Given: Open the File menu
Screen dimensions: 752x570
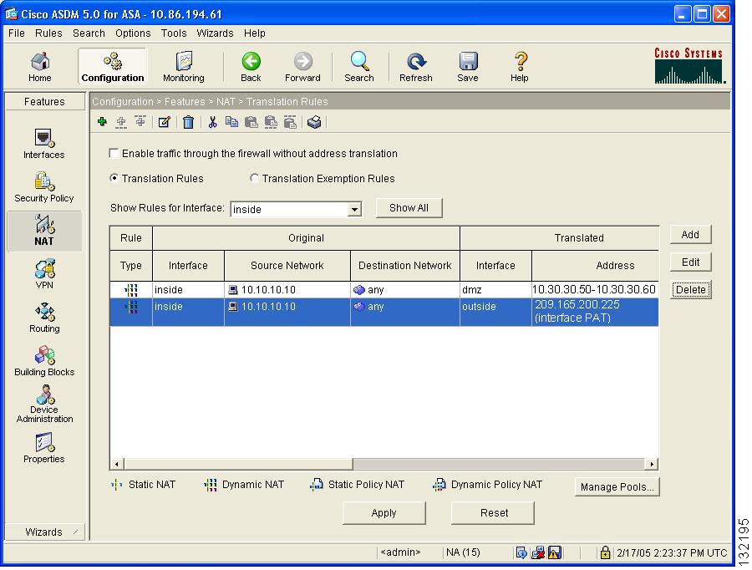Looking at the screenshot, I should click(x=17, y=33).
